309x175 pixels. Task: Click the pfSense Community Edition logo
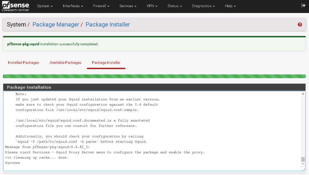point(15,6)
